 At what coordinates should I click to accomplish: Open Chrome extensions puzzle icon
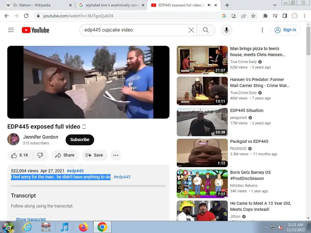pos(265,16)
